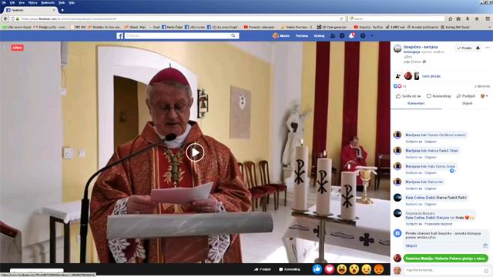Go back with the browser back arrow
This screenshot has height=277, width=493.
(x=5, y=18)
